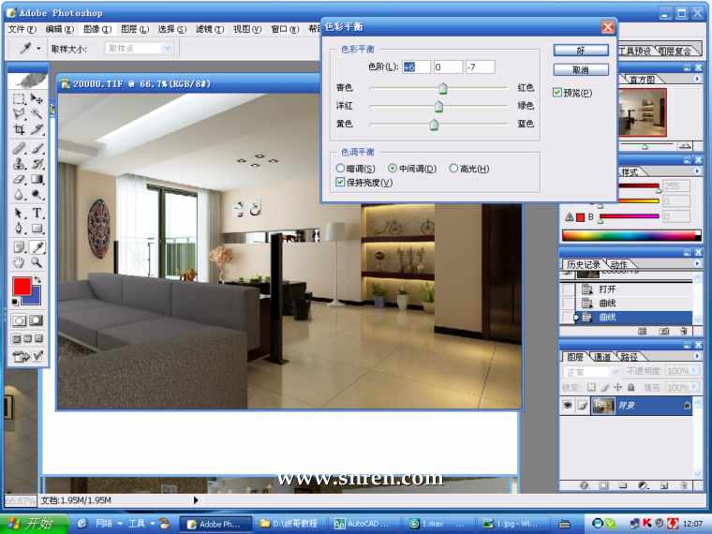The height and width of the screenshot is (534, 712).
Task: Open the 文件(F) menu
Action: click(22, 30)
